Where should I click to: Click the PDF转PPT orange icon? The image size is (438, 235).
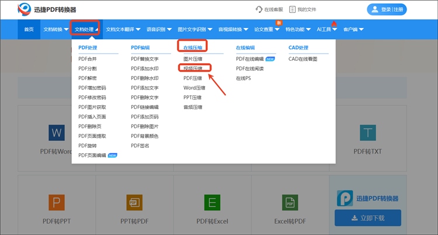tap(57, 202)
